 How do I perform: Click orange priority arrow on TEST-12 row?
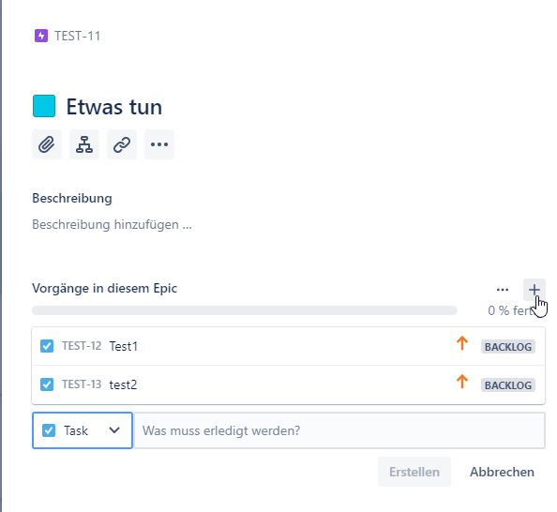[x=462, y=343]
